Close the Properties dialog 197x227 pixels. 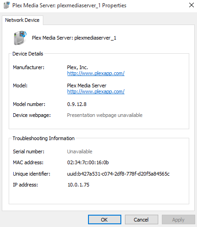click(192, 5)
